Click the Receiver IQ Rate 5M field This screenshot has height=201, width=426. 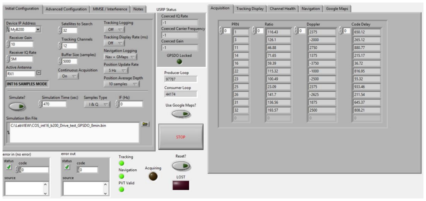(21, 59)
